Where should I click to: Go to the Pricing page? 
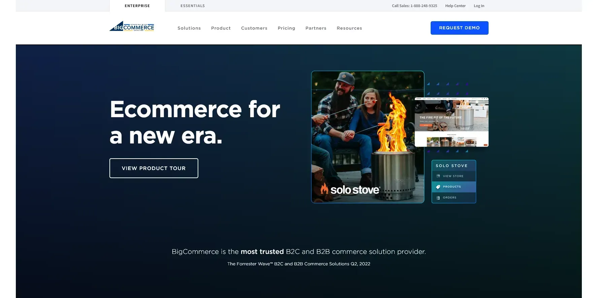(x=287, y=28)
